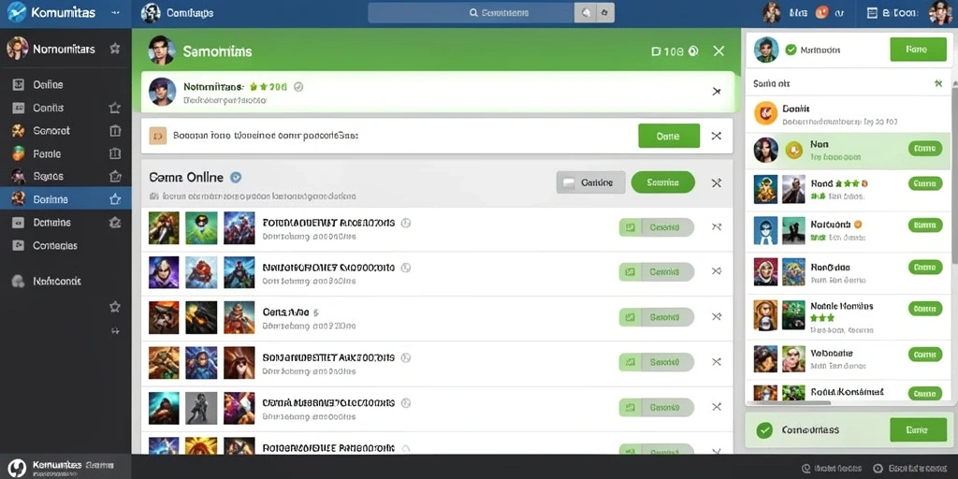Toggle the star next to the sidebar profile name

pyautogui.click(x=114, y=49)
